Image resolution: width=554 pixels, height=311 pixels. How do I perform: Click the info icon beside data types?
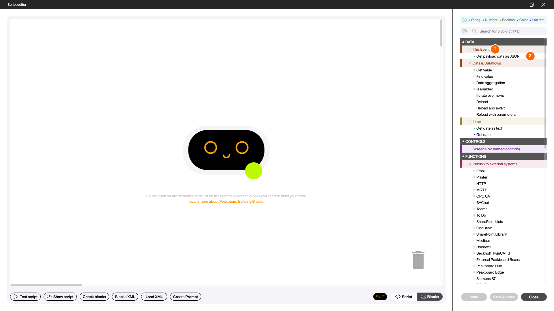click(465, 20)
